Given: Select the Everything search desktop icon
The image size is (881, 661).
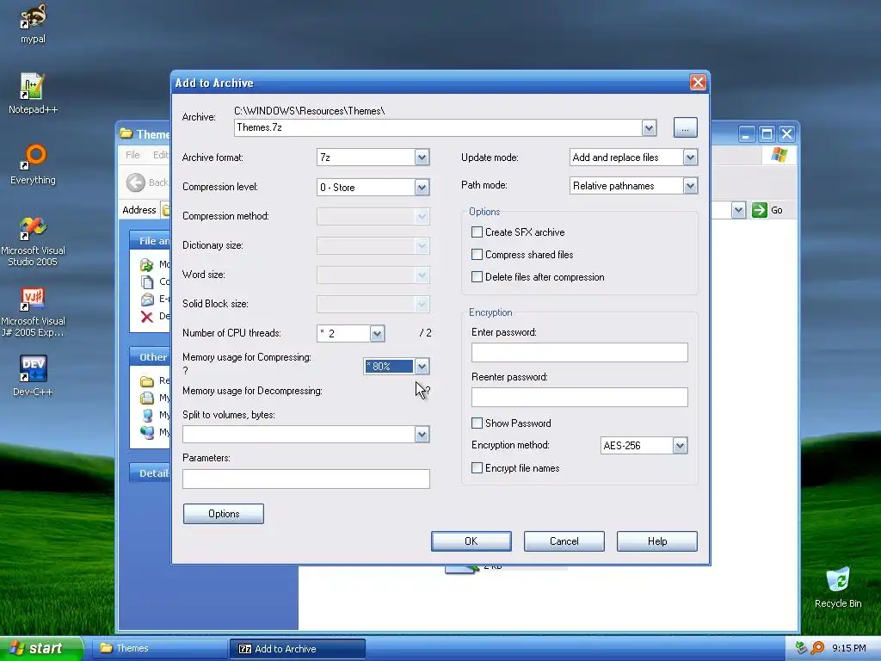Looking at the screenshot, I should (33, 158).
